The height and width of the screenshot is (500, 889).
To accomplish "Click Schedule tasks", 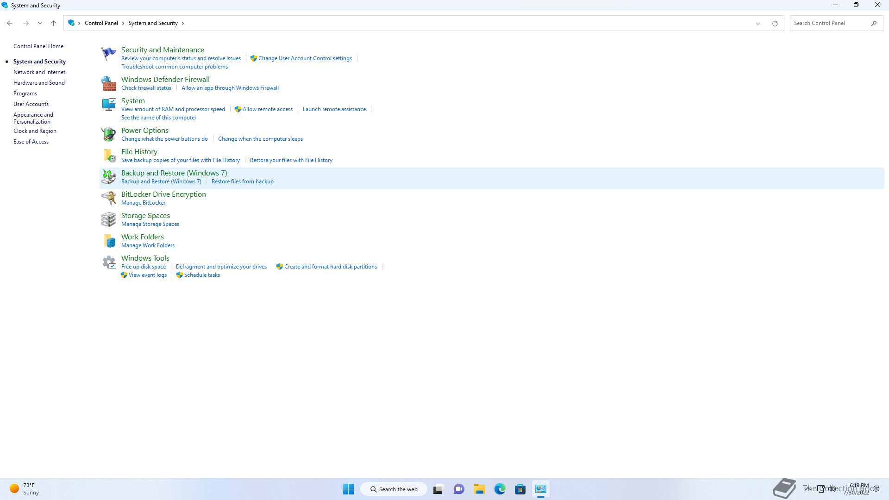I will click(x=202, y=275).
